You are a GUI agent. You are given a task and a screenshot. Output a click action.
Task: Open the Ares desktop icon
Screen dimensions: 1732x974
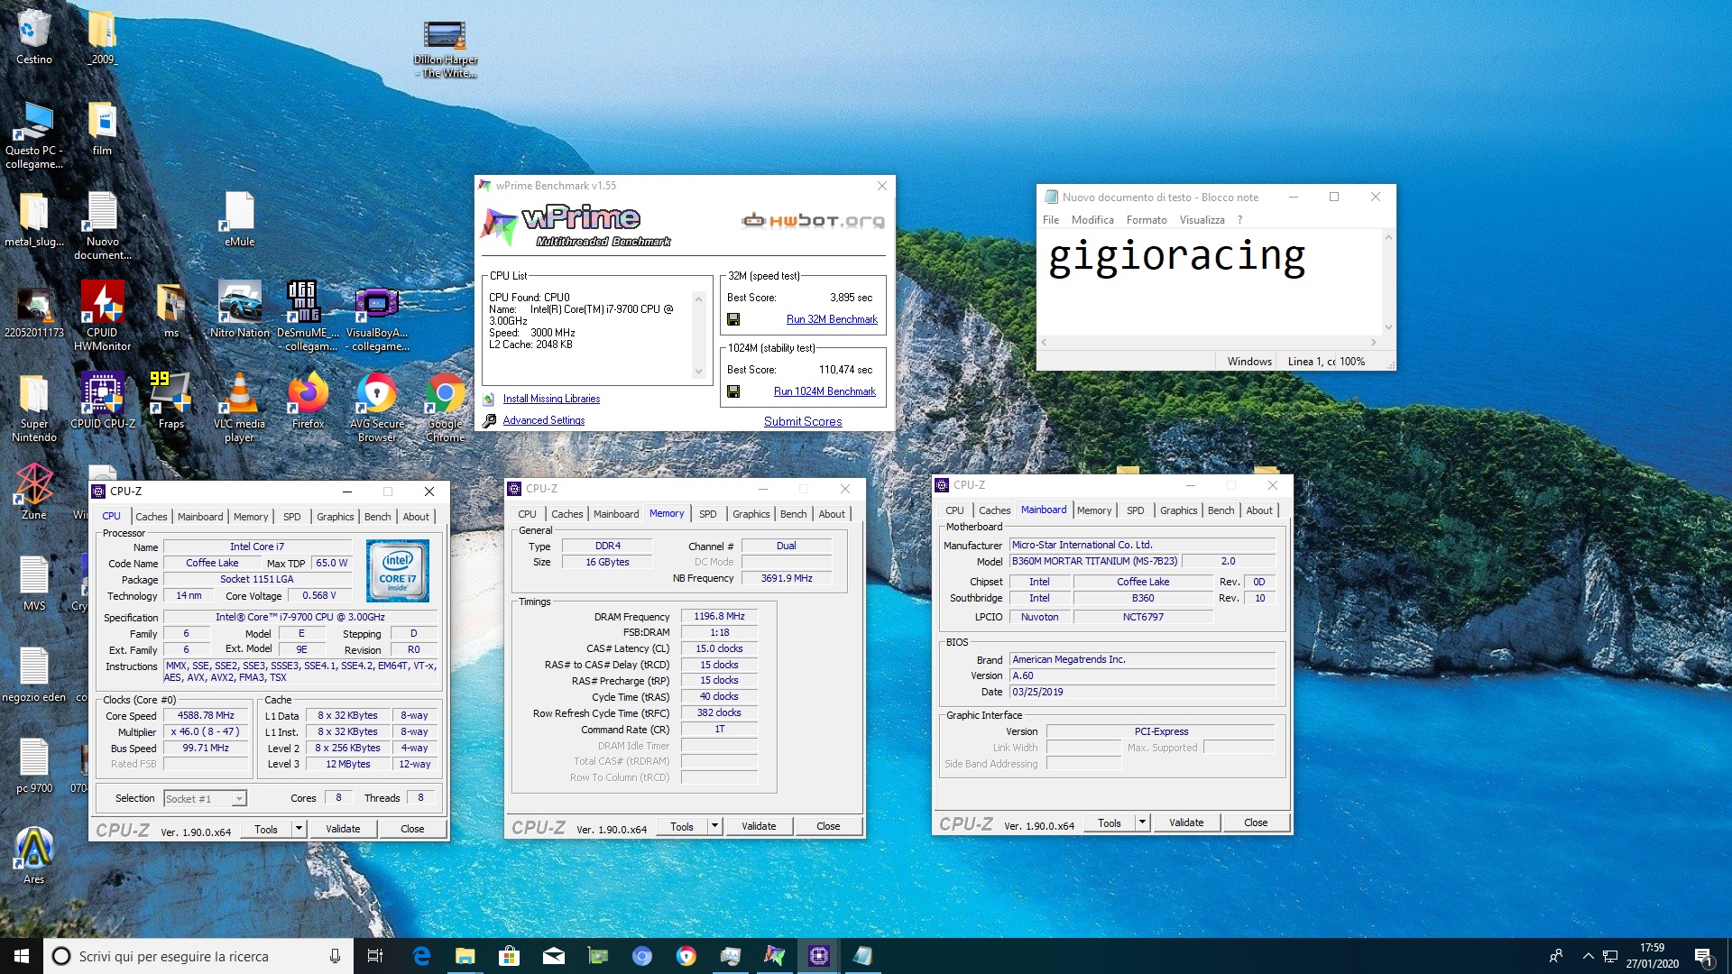[x=33, y=850]
